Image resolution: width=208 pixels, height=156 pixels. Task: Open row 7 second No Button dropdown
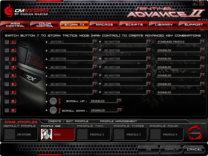pos(149,92)
